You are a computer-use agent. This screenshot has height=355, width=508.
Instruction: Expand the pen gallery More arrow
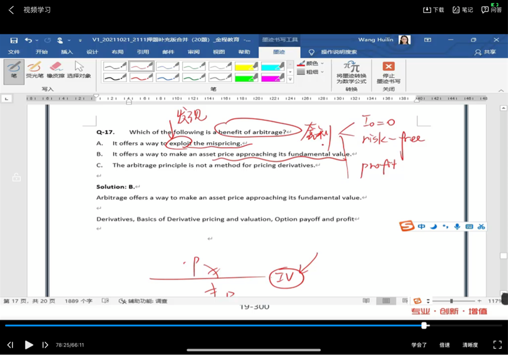click(290, 79)
